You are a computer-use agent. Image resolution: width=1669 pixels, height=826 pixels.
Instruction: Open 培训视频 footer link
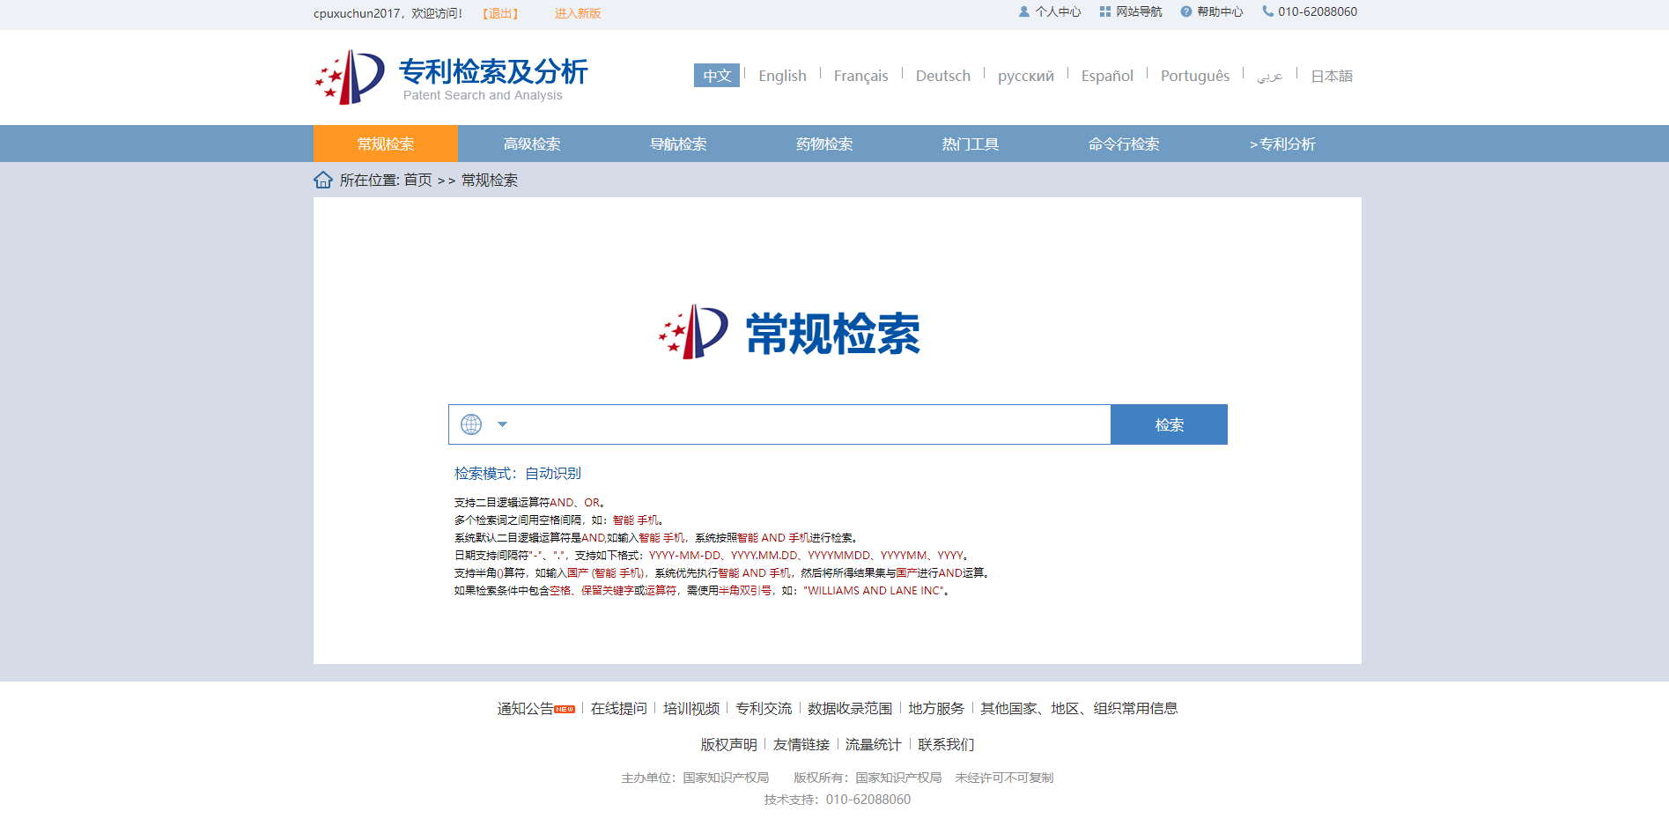[x=691, y=708]
